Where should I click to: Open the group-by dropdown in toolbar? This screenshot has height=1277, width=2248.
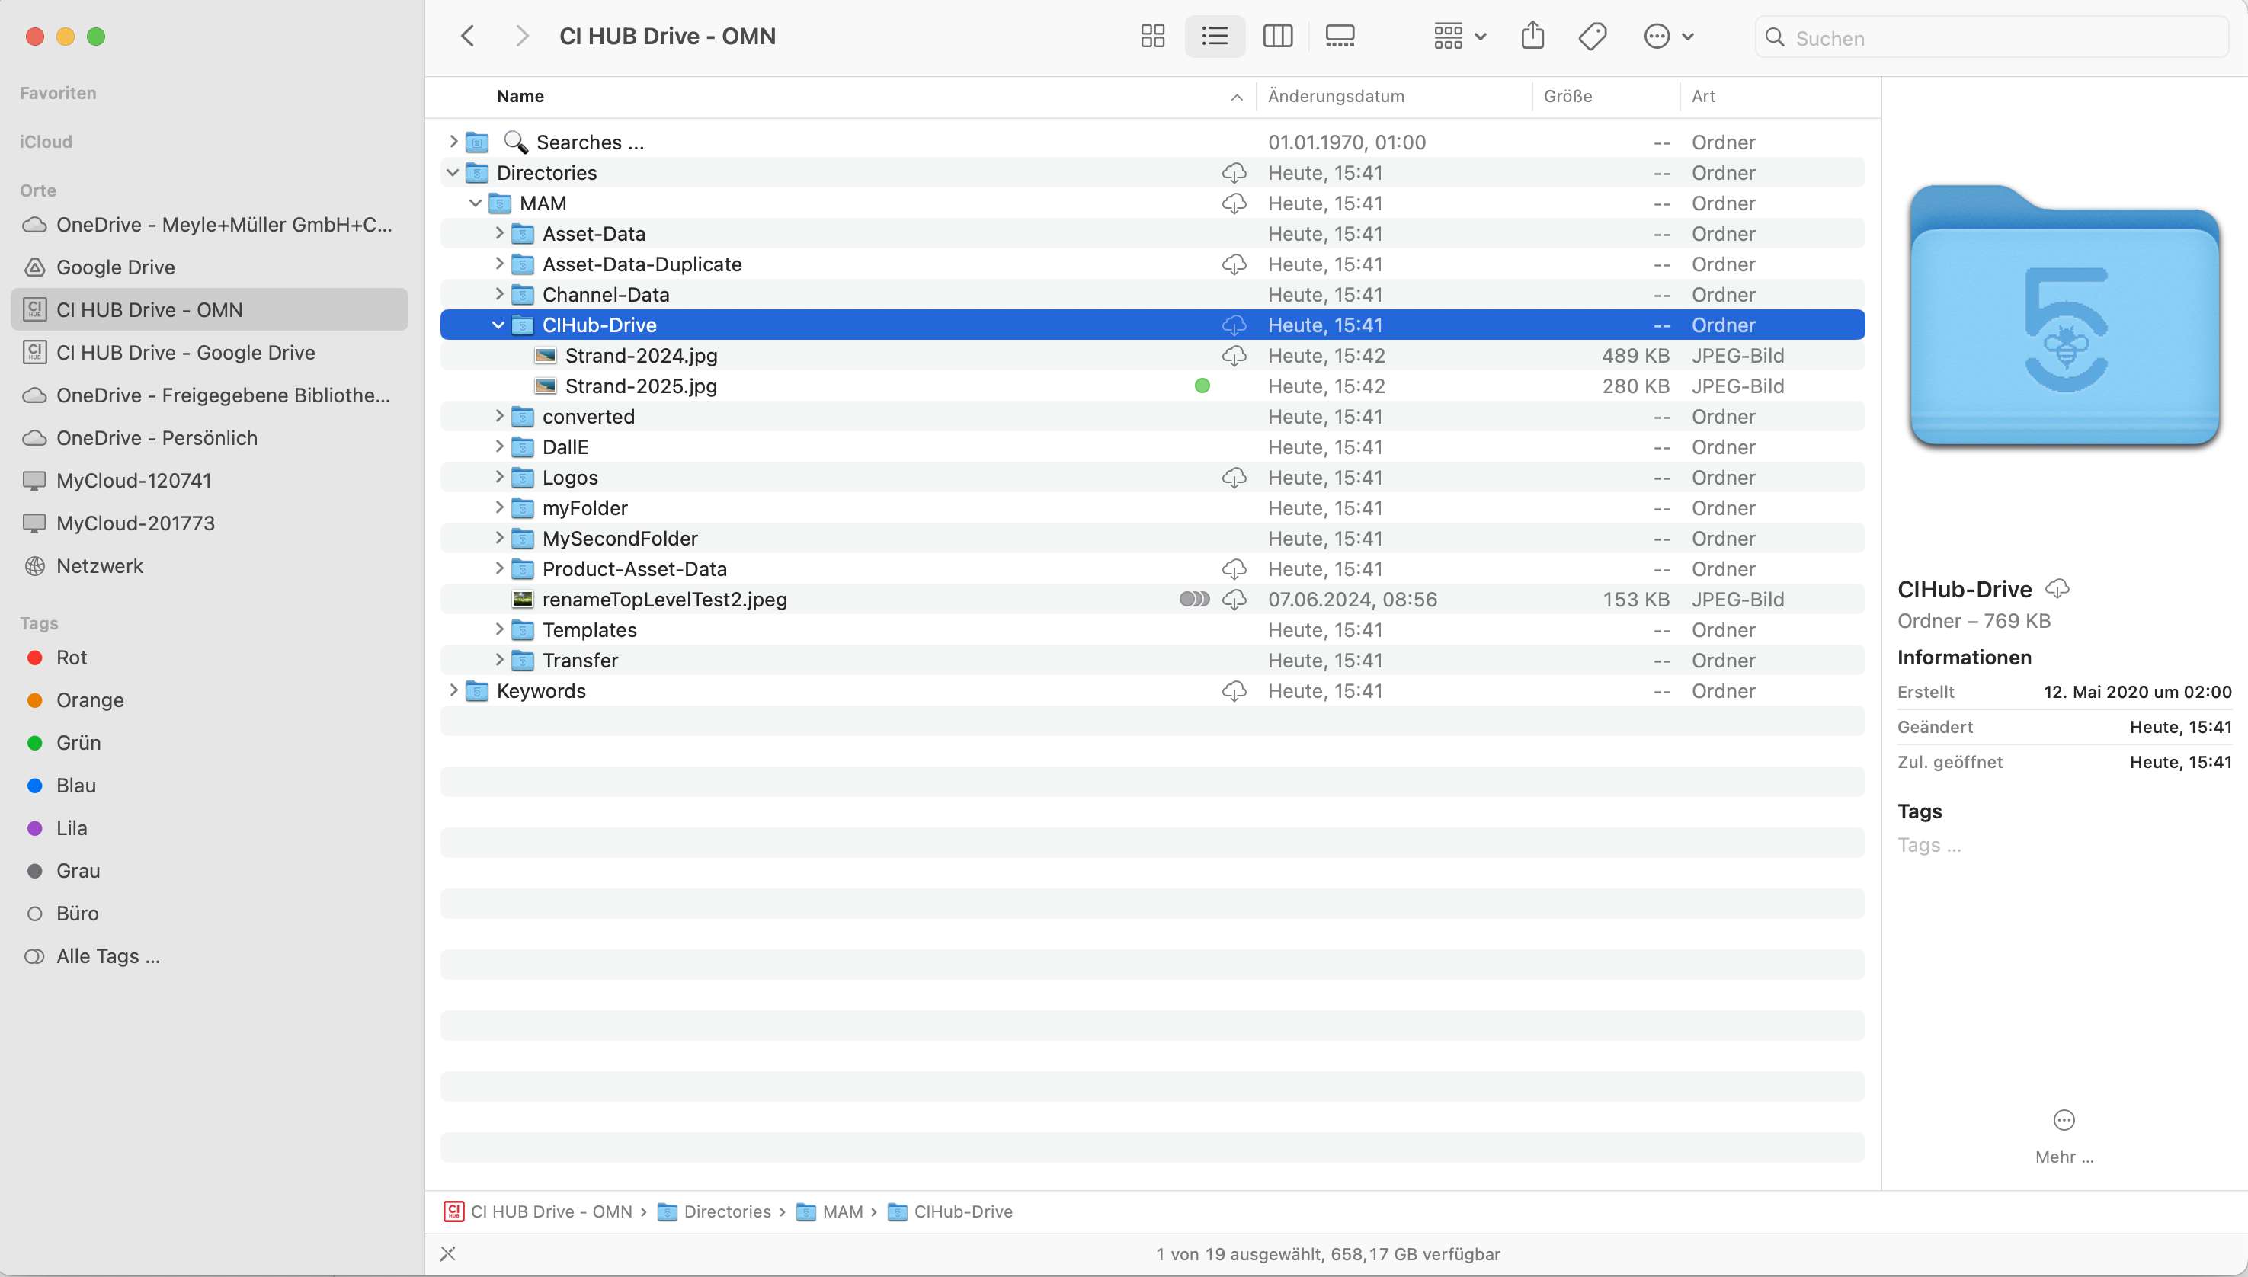point(1459,36)
